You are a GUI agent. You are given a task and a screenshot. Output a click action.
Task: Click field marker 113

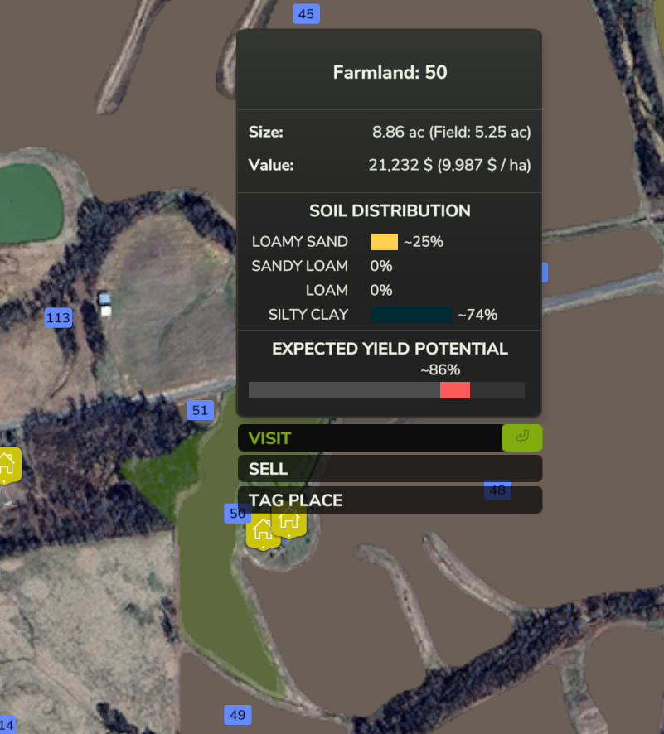click(x=58, y=317)
